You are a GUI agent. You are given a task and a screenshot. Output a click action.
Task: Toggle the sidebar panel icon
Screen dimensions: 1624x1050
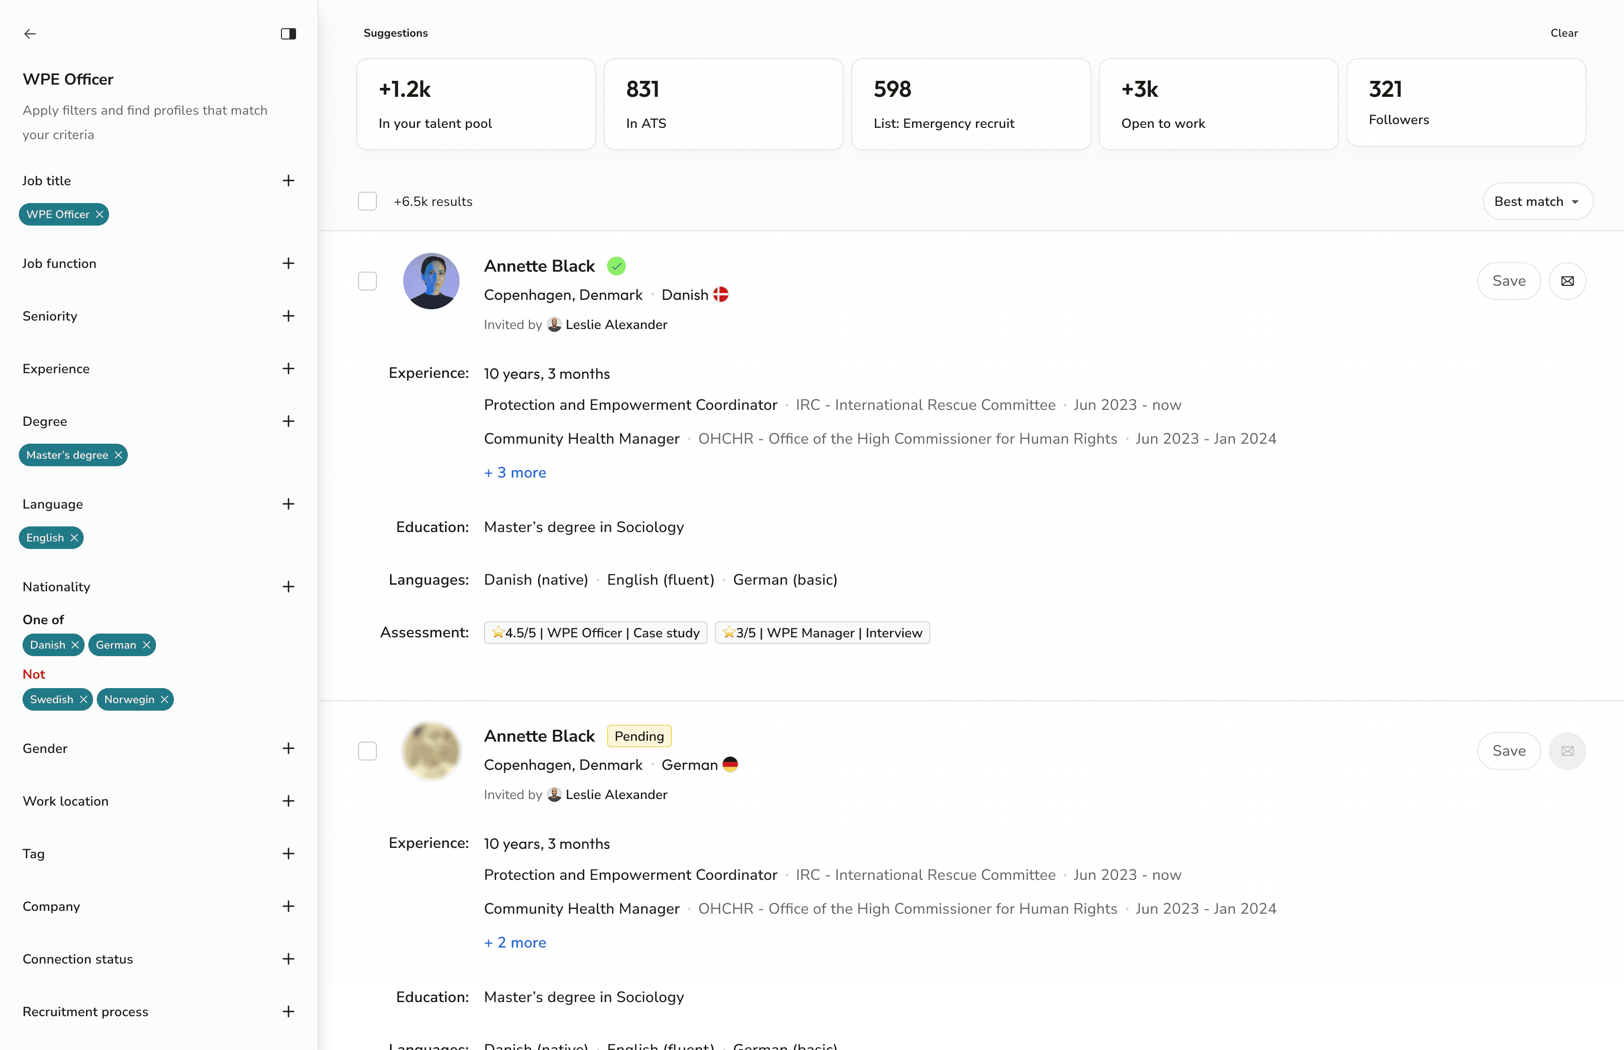(288, 33)
